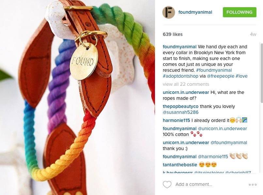This screenshot has height=195, width=263.
Task: Open harmonie115 commenter profile
Action: 176,120
